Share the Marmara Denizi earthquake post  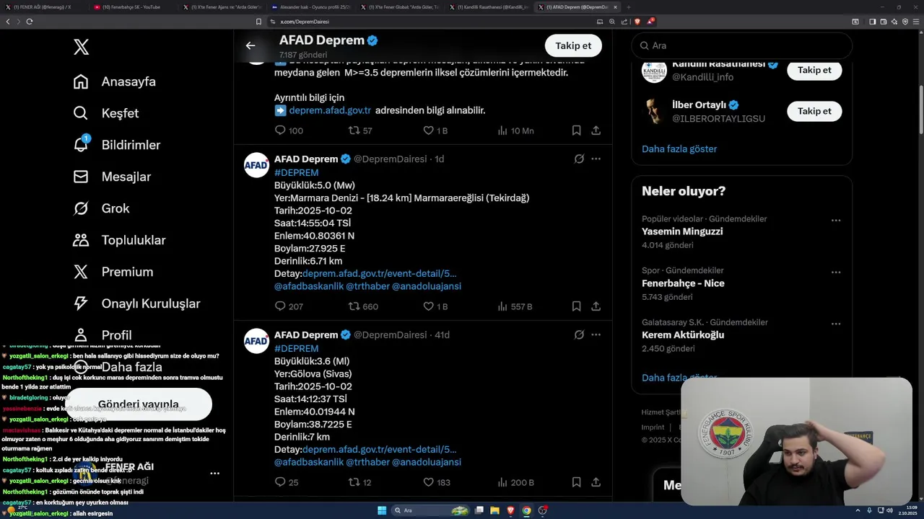pos(596,306)
